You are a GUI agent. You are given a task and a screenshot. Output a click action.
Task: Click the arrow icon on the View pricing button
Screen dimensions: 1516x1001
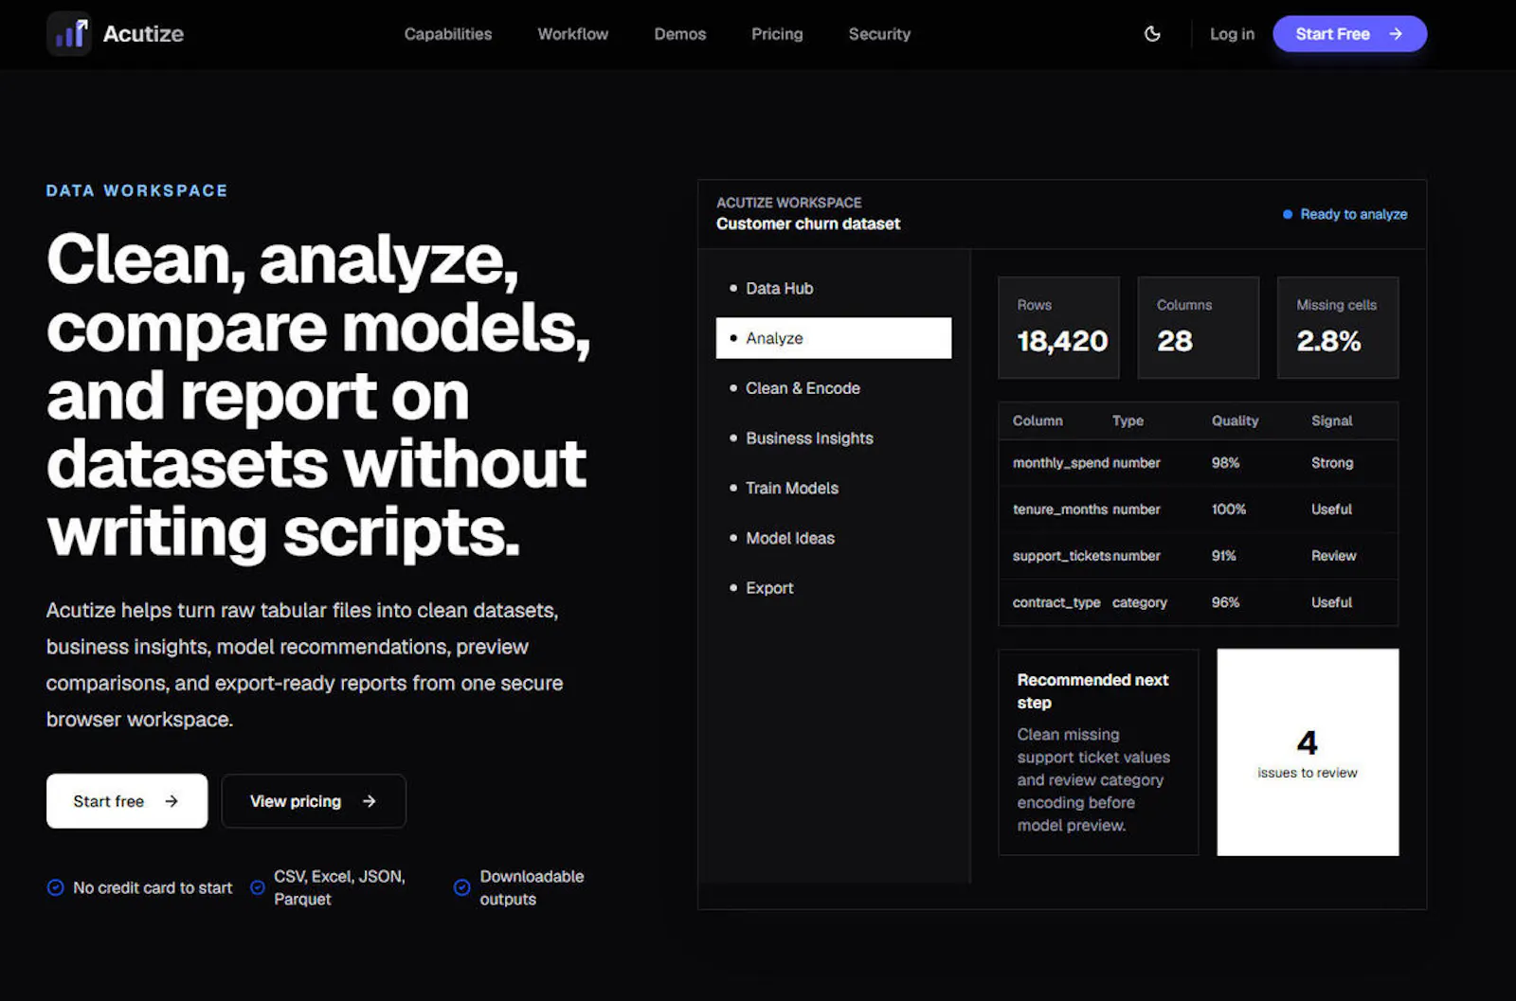(x=370, y=801)
